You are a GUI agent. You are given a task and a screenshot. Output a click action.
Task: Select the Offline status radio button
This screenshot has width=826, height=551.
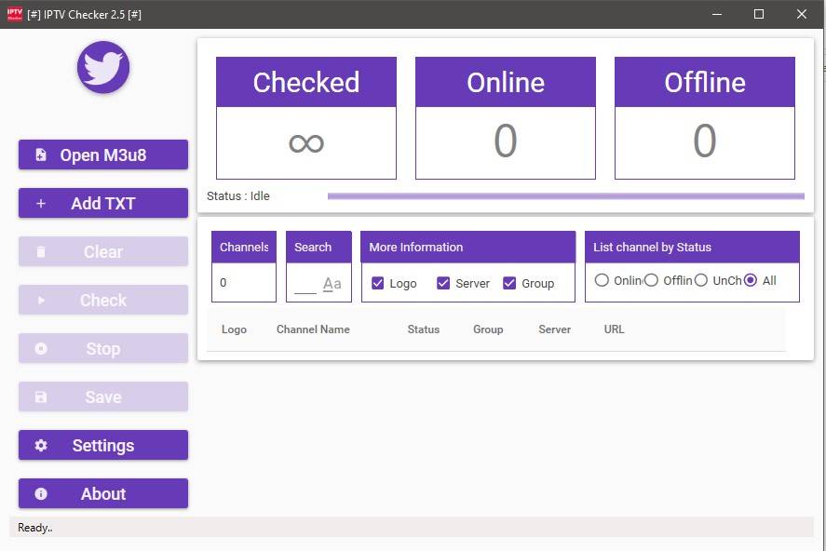(651, 279)
